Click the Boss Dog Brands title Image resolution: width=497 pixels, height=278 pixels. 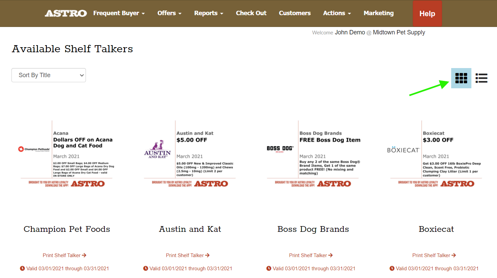click(313, 229)
